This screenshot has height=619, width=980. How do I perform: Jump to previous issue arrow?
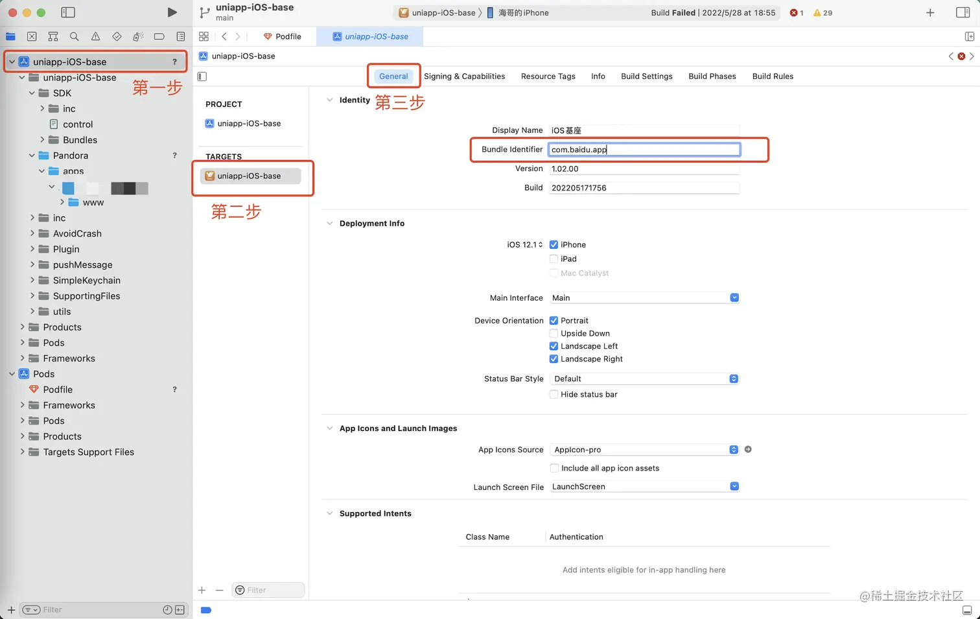pyautogui.click(x=951, y=56)
